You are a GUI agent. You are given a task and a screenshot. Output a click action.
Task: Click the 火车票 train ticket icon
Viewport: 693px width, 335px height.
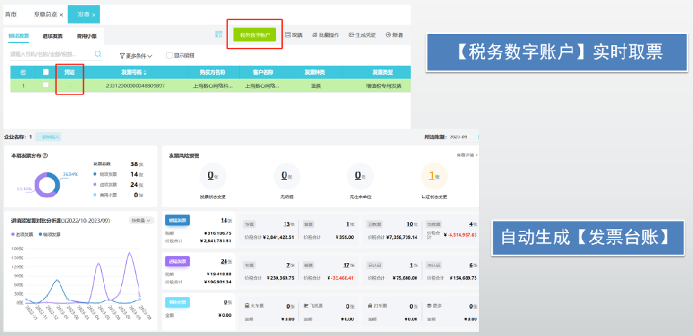pyautogui.click(x=247, y=306)
